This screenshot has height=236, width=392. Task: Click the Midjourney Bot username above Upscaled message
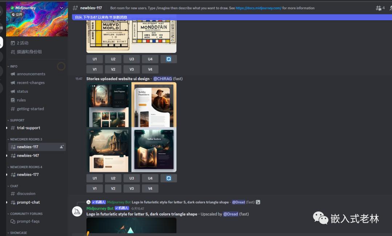pos(100,208)
